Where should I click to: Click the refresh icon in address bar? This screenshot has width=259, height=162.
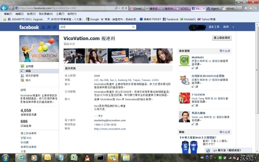tap(123, 8)
